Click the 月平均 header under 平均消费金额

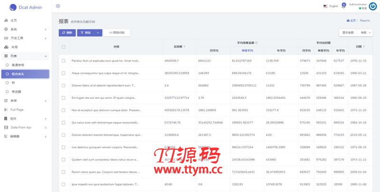point(213,51)
